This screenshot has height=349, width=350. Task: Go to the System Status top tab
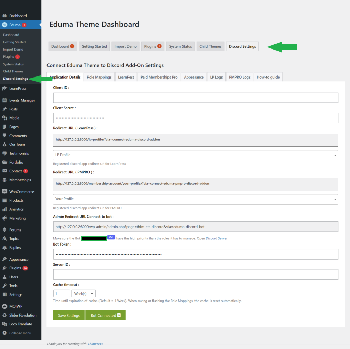[x=180, y=46]
